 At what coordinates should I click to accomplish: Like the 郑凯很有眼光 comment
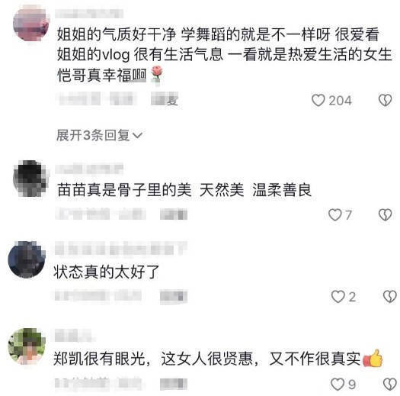(x=338, y=384)
